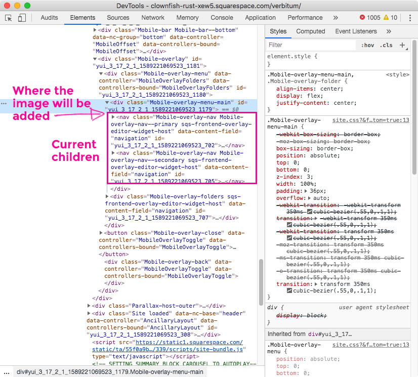Open the site-bundle.js script source link

[x=168, y=346]
